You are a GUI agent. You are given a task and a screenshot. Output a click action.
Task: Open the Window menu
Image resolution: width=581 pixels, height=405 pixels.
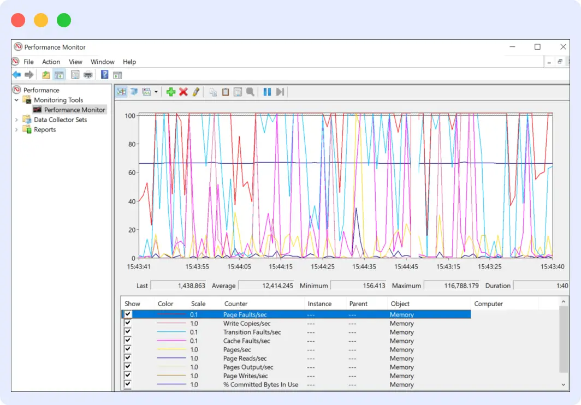coord(102,62)
